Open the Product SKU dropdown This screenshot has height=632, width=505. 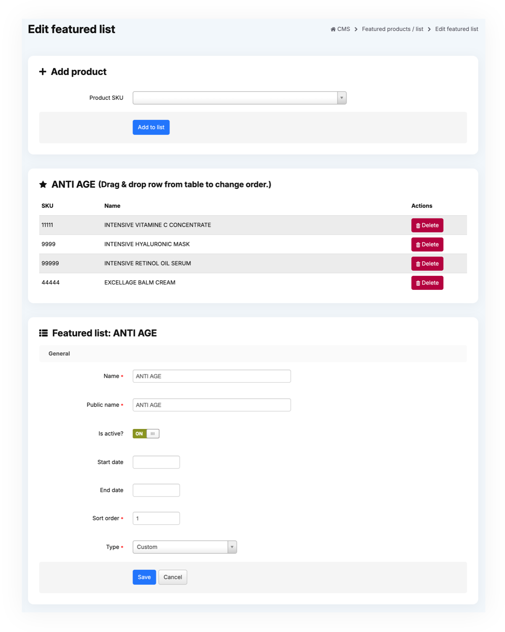(x=235, y=98)
